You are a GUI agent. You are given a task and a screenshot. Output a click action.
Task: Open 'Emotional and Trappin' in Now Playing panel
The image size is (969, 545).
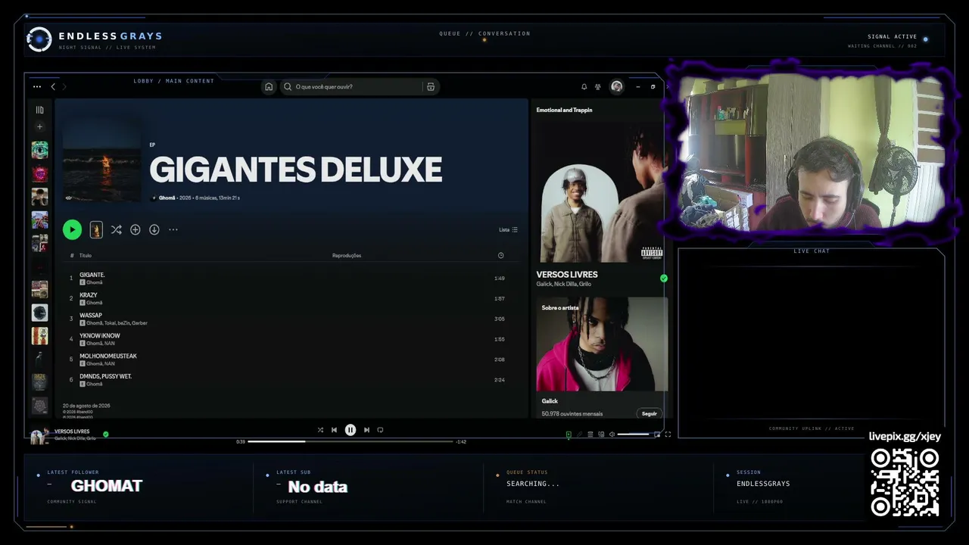click(x=564, y=110)
